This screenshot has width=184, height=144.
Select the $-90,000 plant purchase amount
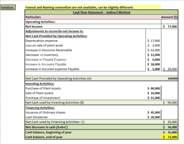tap(154, 88)
